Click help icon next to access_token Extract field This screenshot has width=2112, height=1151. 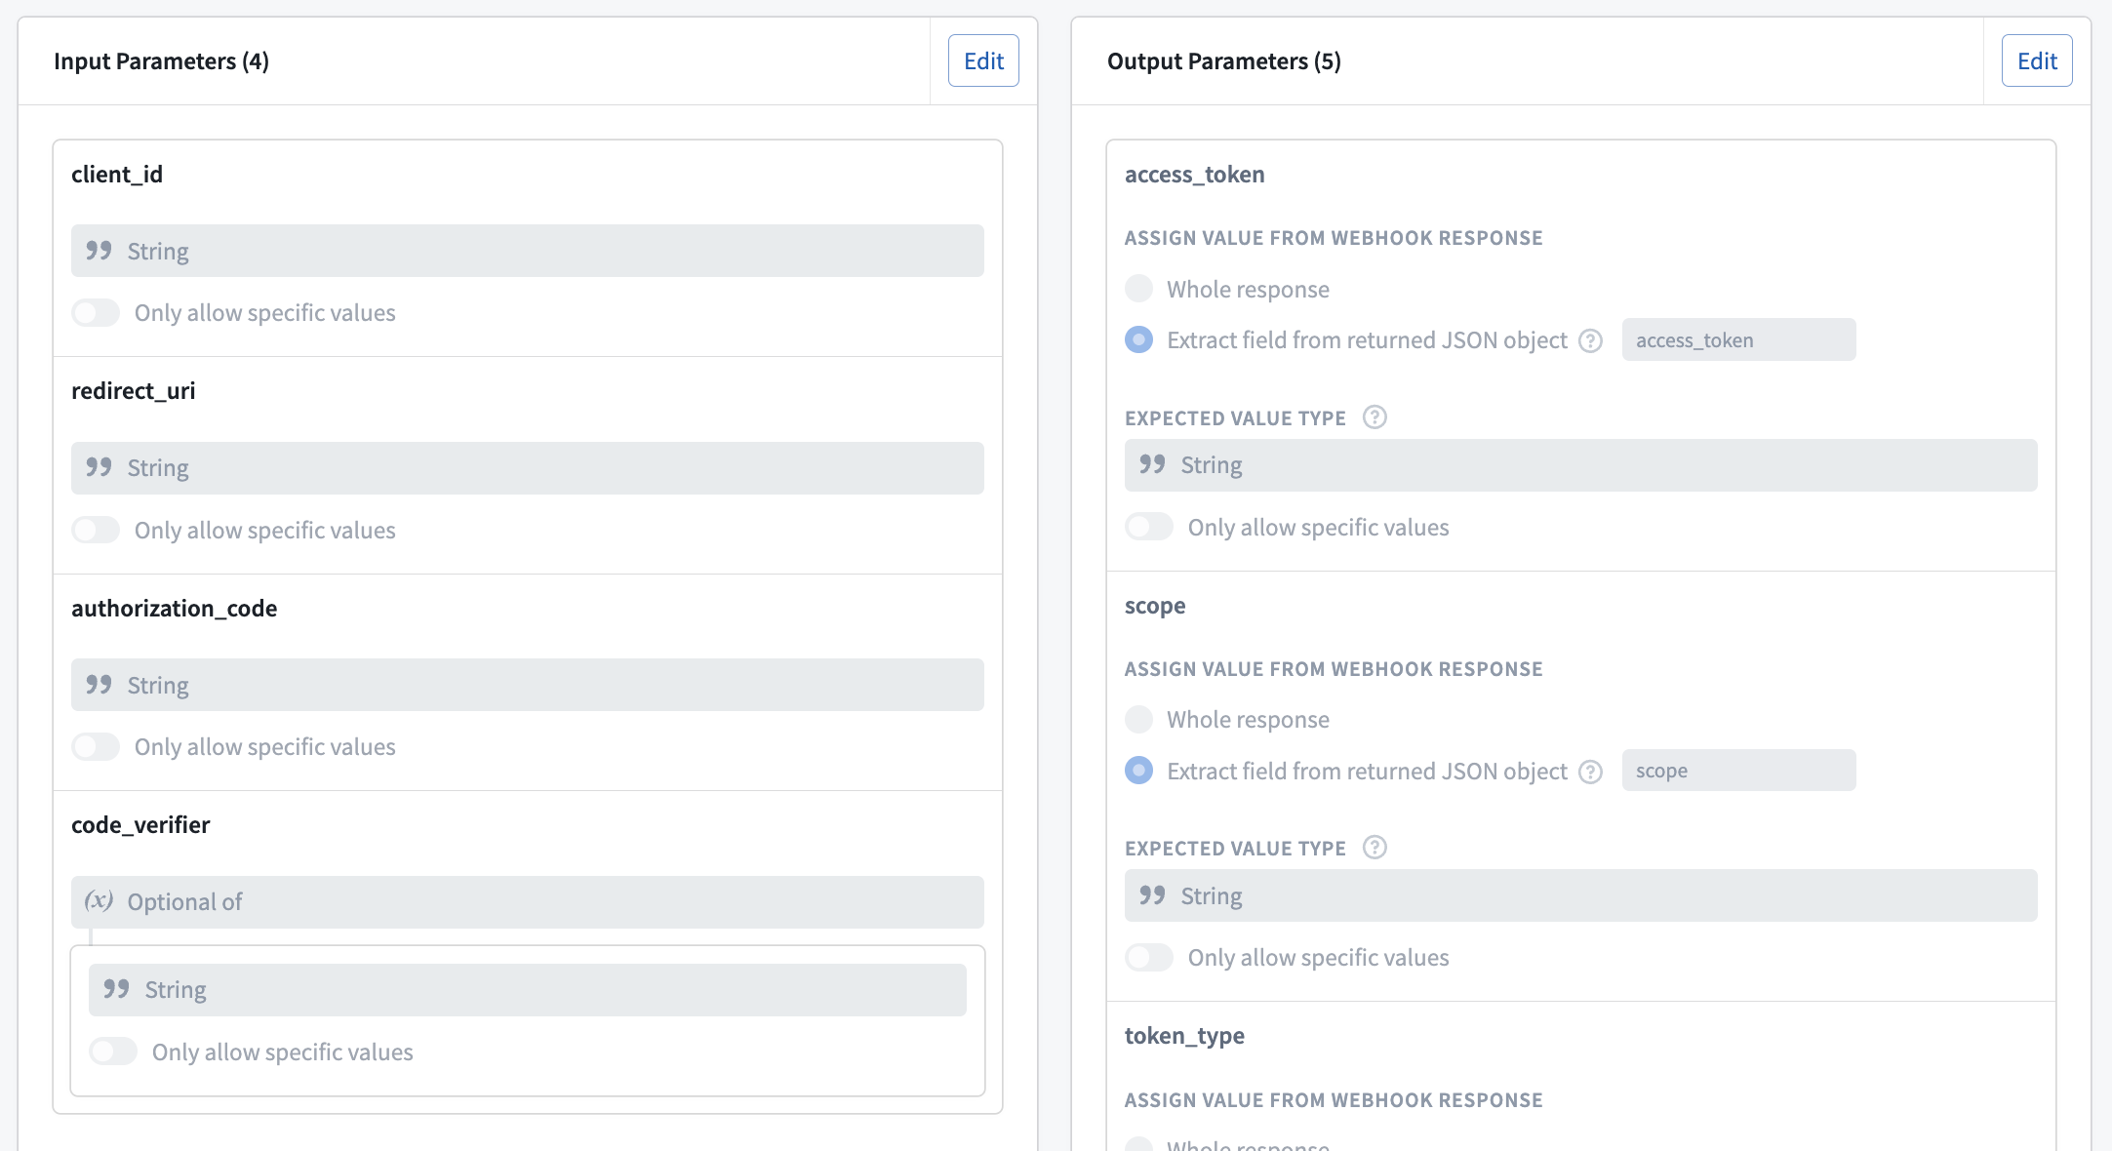tap(1591, 340)
